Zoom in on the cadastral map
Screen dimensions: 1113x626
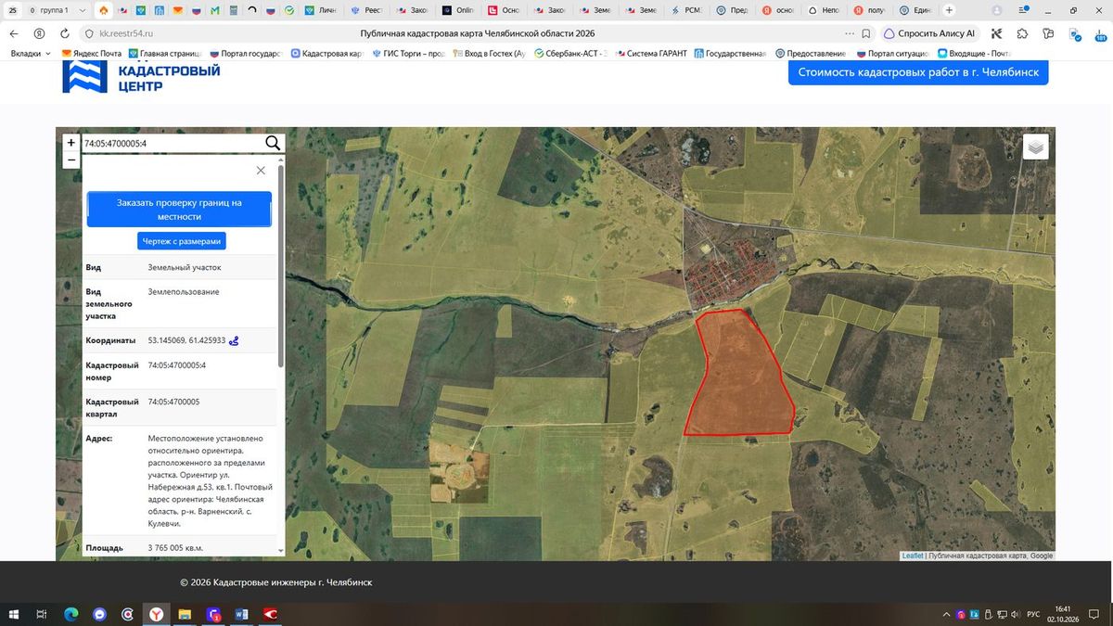(71, 143)
